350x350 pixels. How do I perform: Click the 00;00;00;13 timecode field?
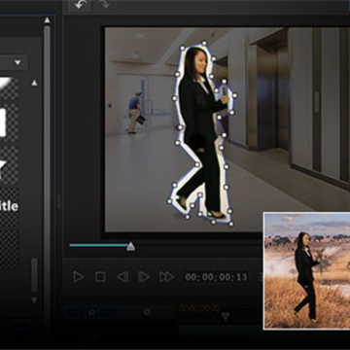coord(216,277)
